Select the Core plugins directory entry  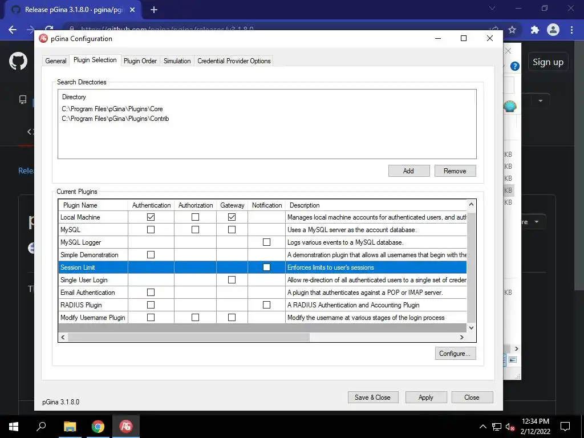click(x=112, y=109)
